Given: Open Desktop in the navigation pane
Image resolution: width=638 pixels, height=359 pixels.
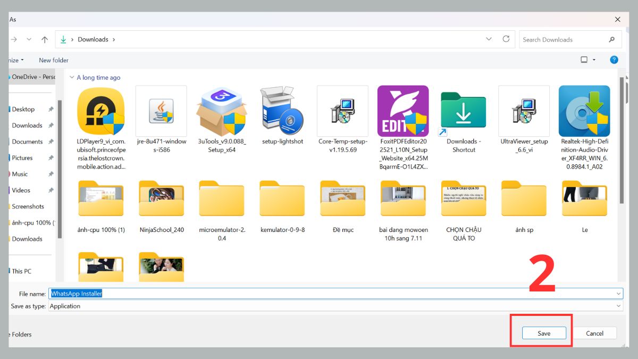Looking at the screenshot, I should [x=23, y=110].
